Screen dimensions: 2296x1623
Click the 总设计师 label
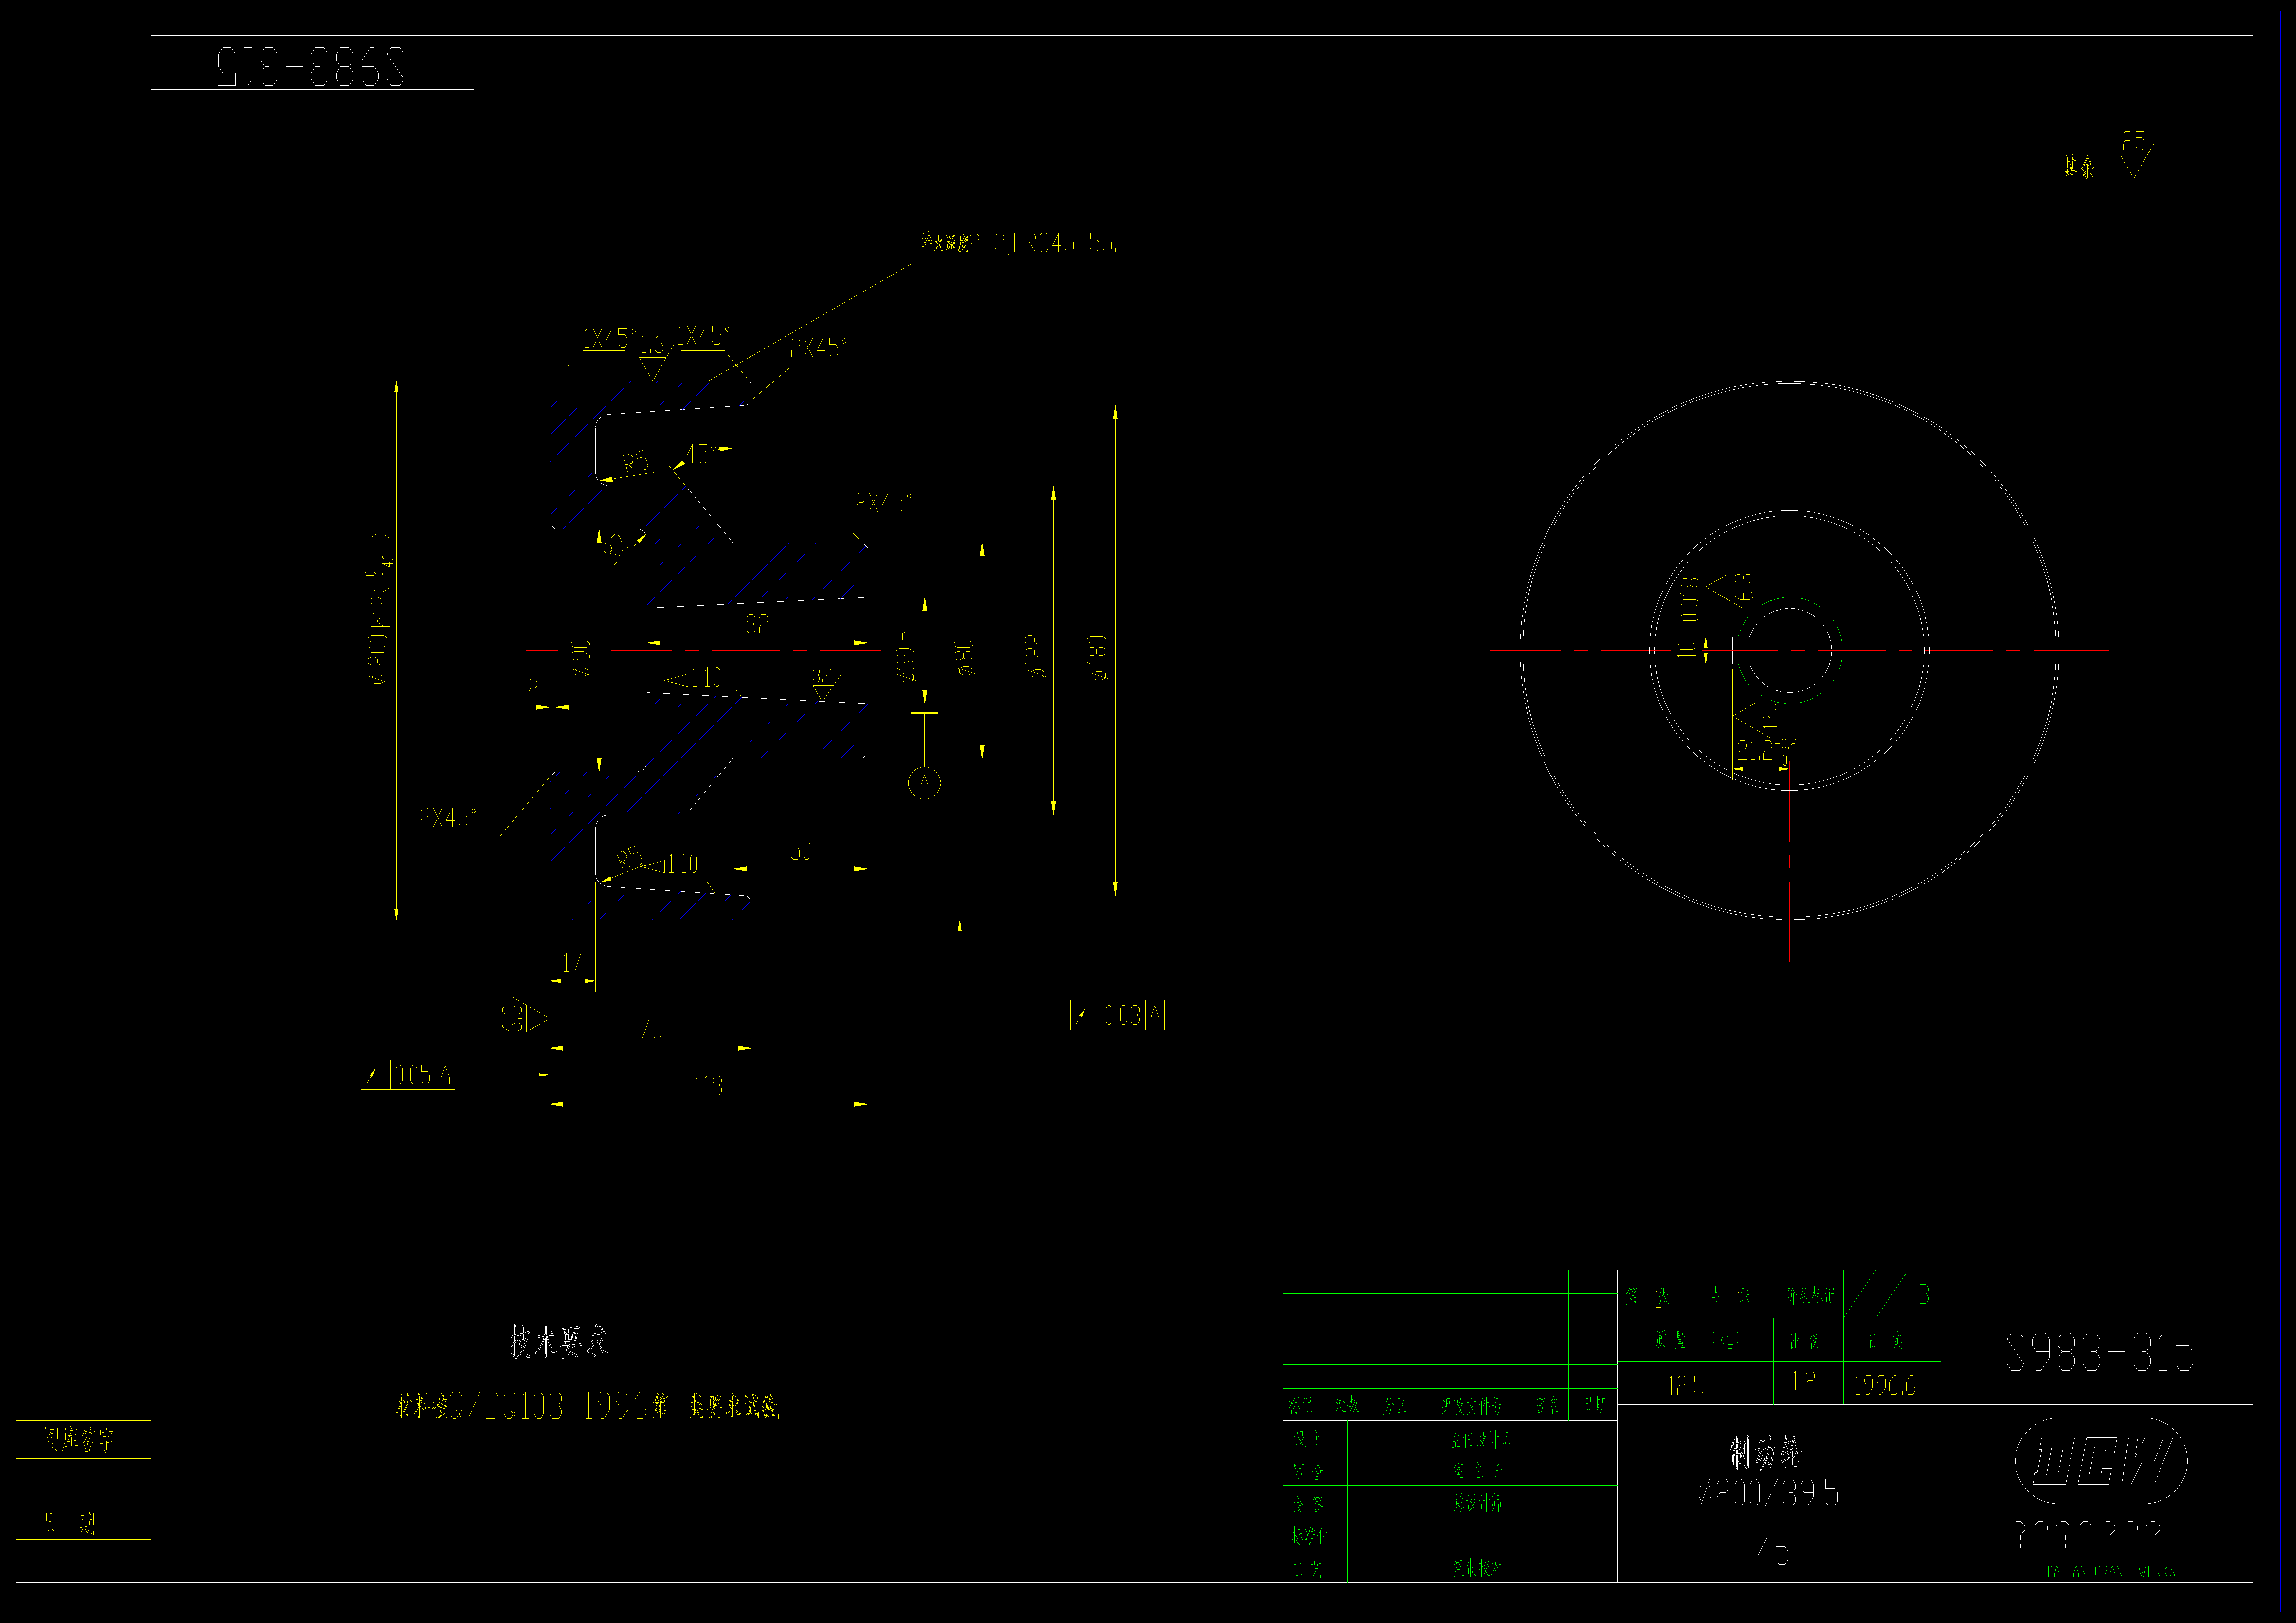pos(1478,1503)
